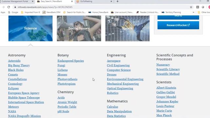The height and width of the screenshot is (118, 210).
Task: Open the Phototropism link
Action: 66,84
